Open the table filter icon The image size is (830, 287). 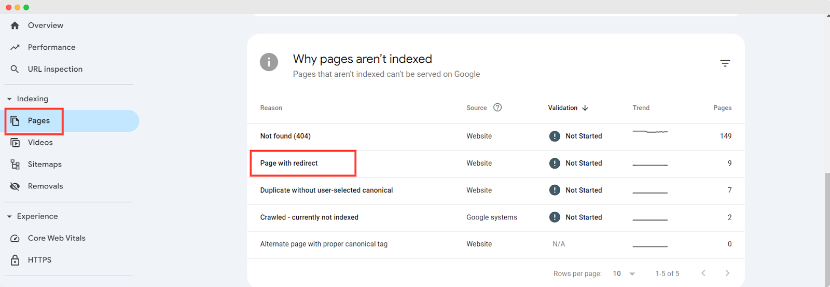[725, 63]
